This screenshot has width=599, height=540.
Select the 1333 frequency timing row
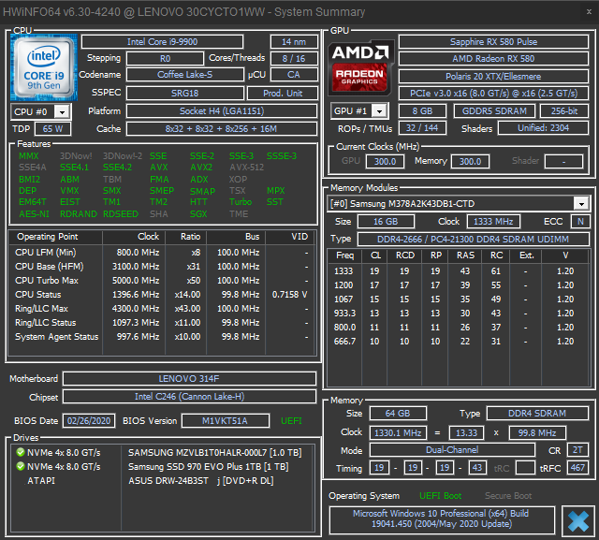(x=458, y=271)
